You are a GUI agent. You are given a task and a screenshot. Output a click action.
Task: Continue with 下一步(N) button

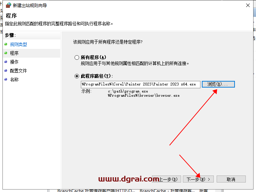[198, 179]
